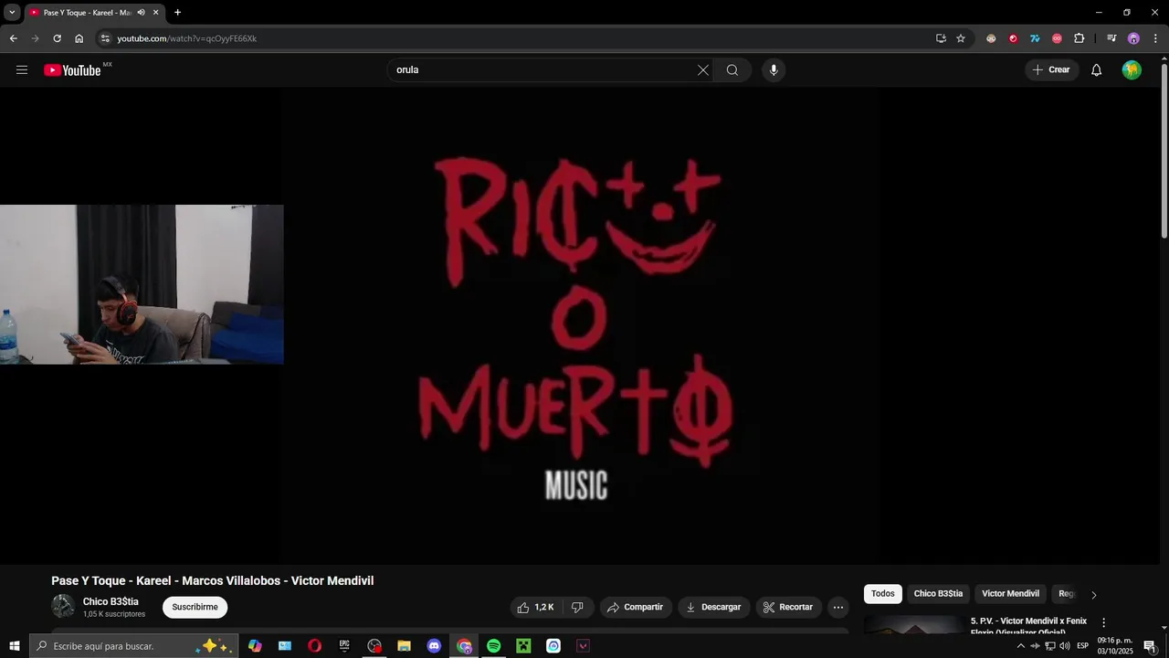Click the Windows taskbar search box

134,646
